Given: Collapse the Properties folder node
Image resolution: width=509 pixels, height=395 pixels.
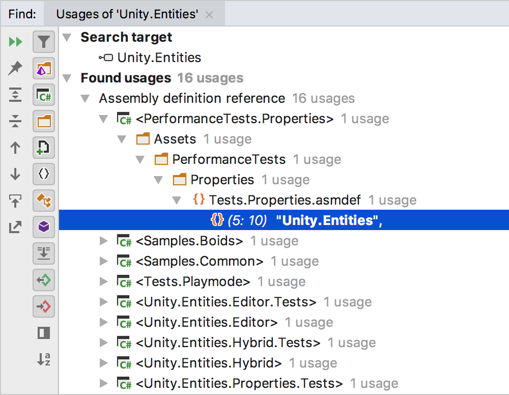Looking at the screenshot, I should [158, 180].
